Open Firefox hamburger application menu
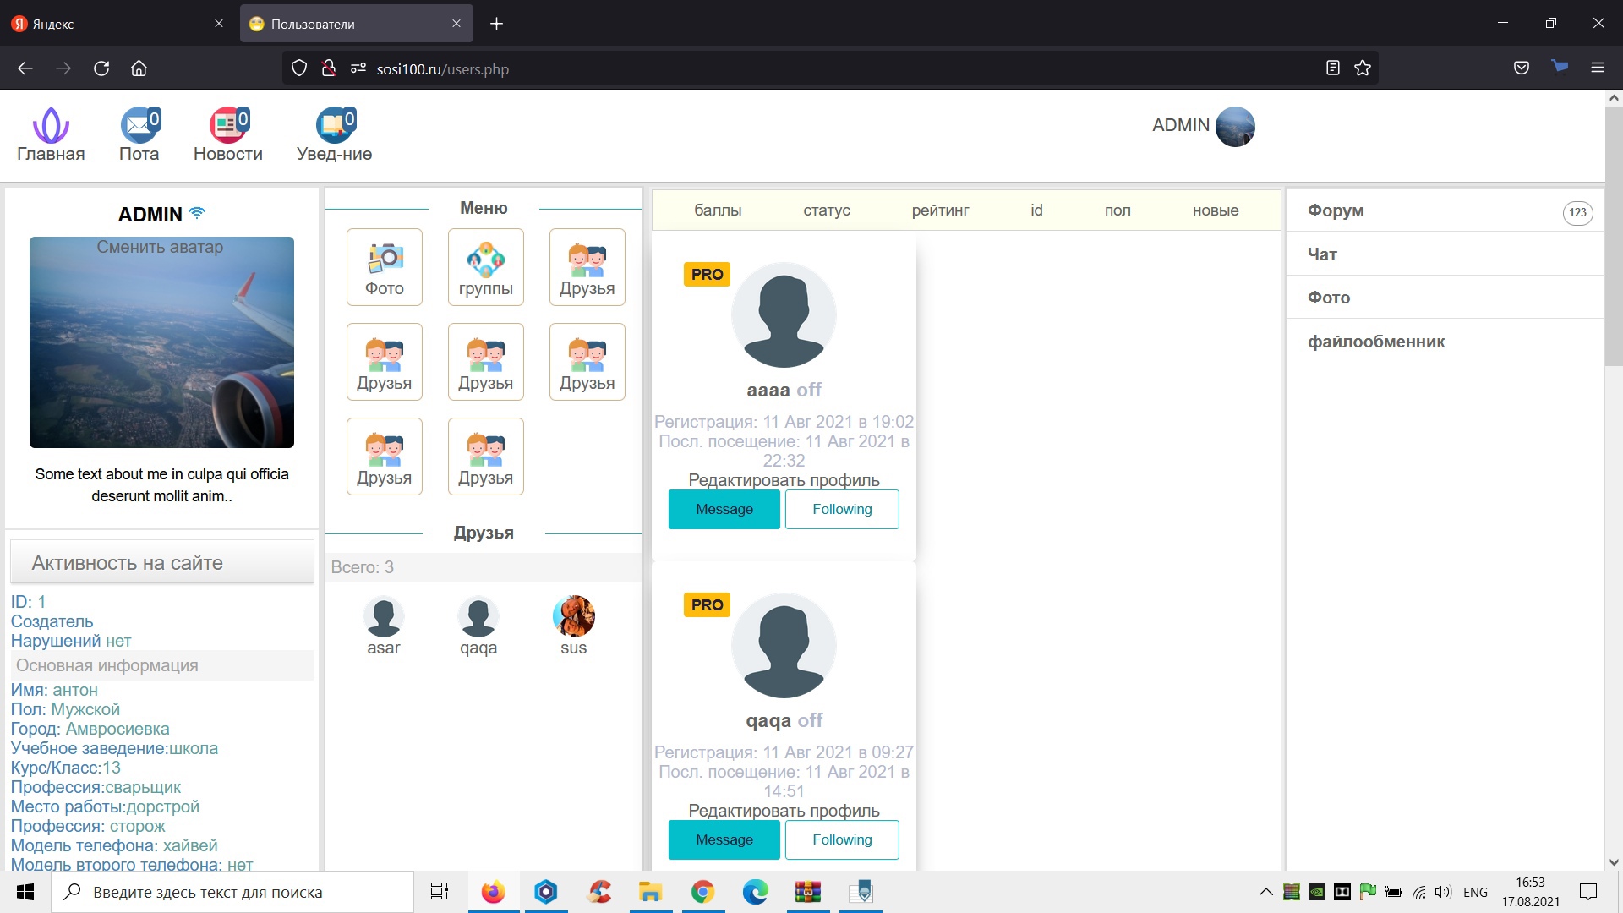The height and width of the screenshot is (913, 1623). point(1597,68)
